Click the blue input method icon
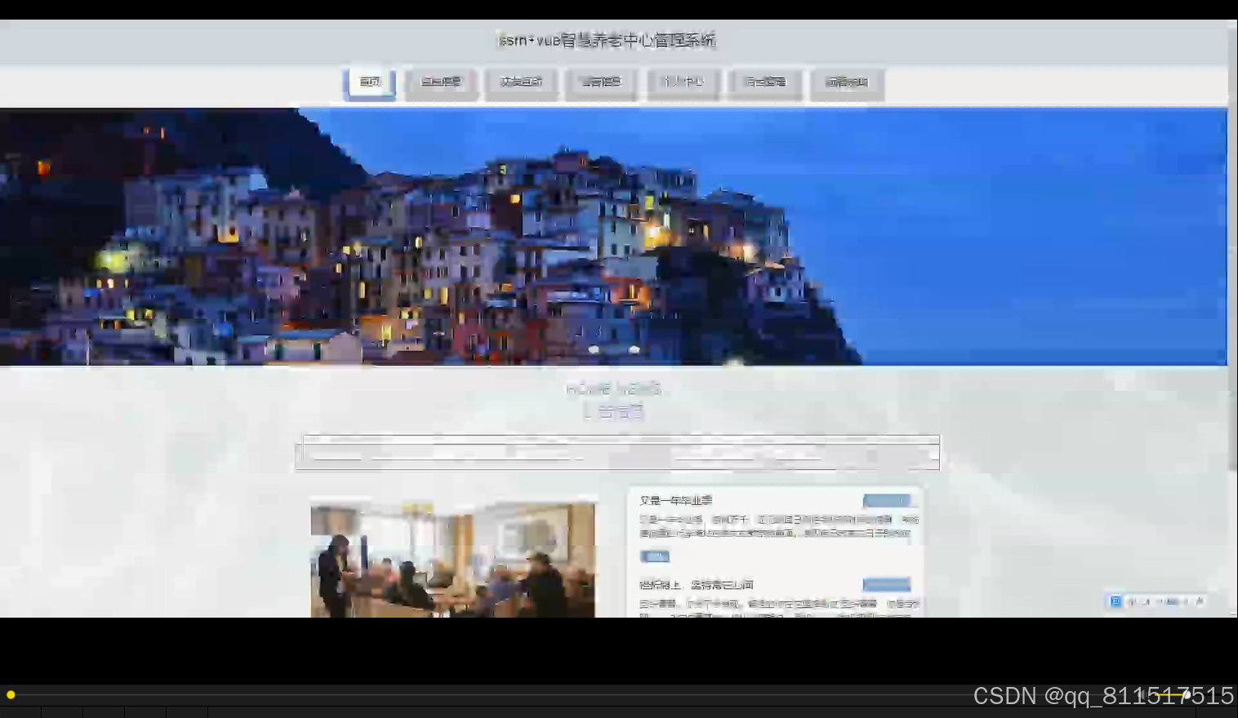The width and height of the screenshot is (1238, 718). point(1116,601)
